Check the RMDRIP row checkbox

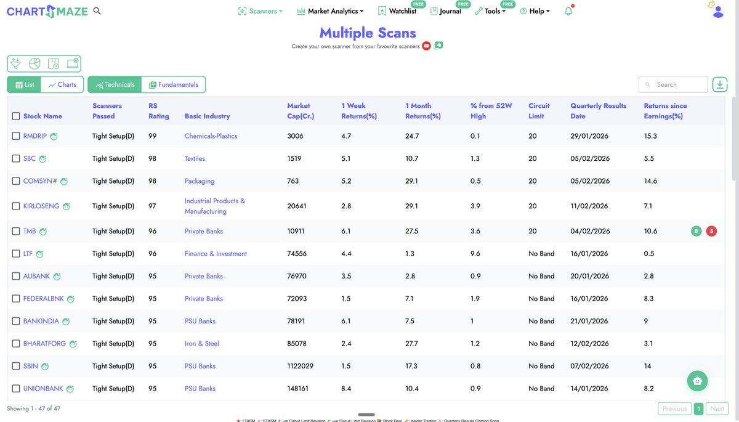(x=16, y=136)
